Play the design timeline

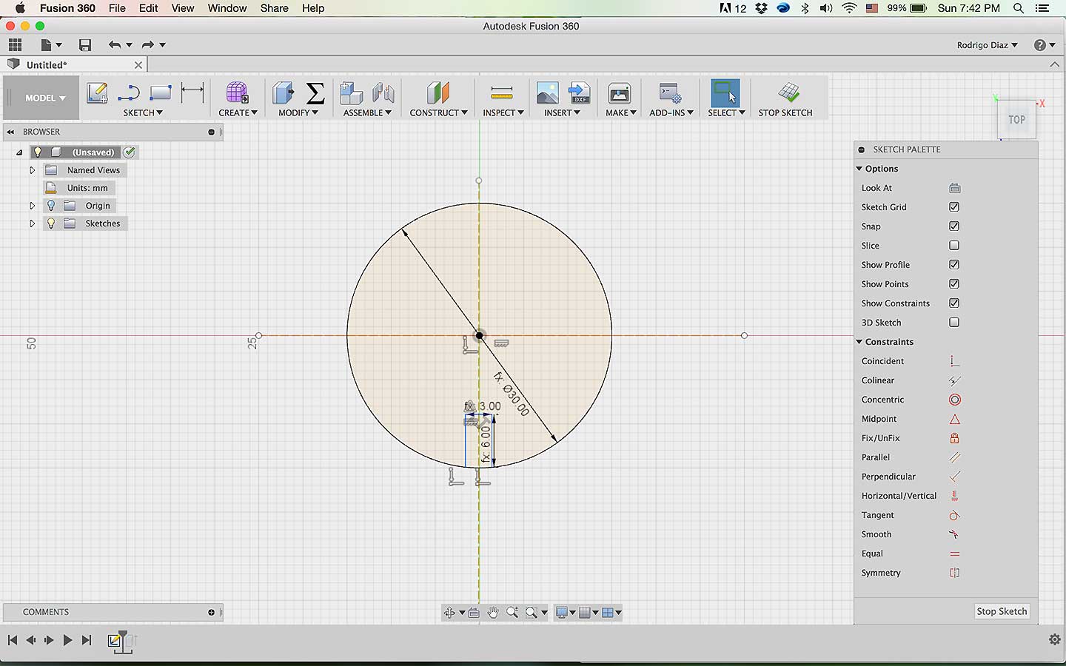67,640
